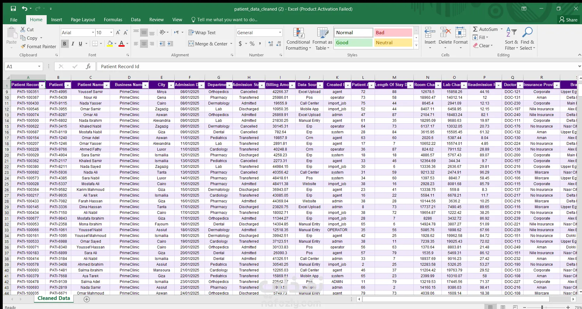Open the Arial font name dropdown
Screen dimensions: 582x309
[93, 32]
